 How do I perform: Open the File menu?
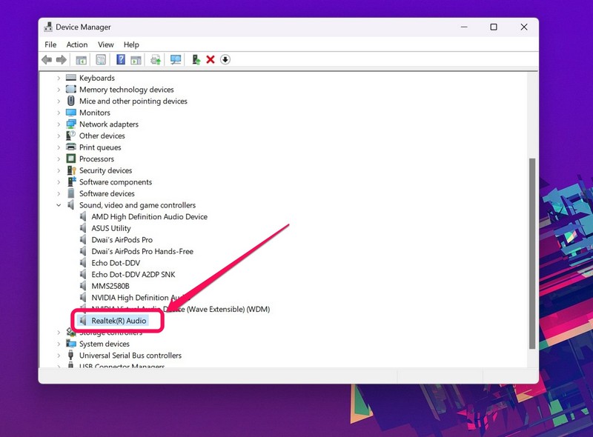coord(50,44)
